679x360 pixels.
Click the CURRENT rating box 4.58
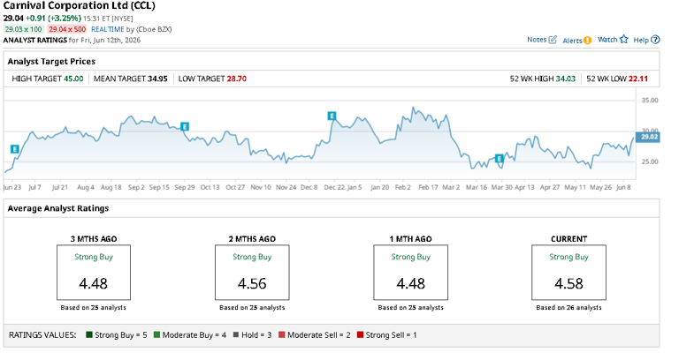(568, 273)
